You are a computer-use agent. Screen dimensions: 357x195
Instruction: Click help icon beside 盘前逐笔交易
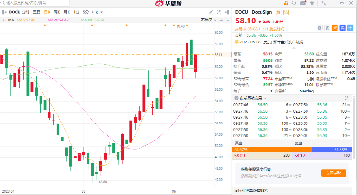point(237,98)
